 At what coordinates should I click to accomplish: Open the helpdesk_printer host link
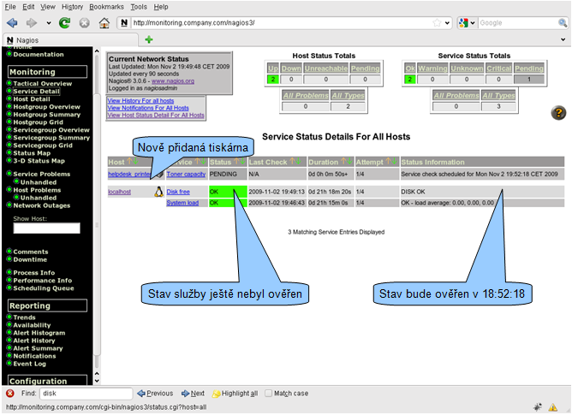(129, 174)
